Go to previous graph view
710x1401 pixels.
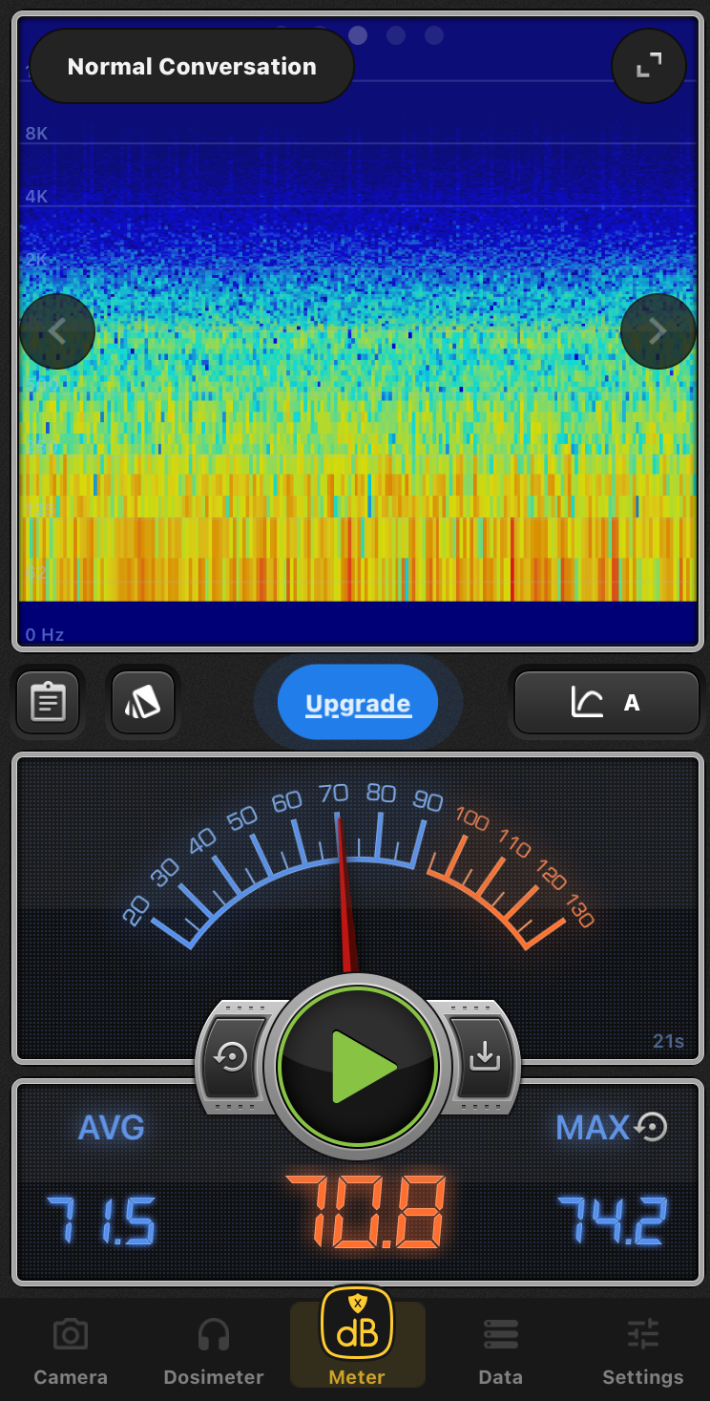click(x=57, y=331)
